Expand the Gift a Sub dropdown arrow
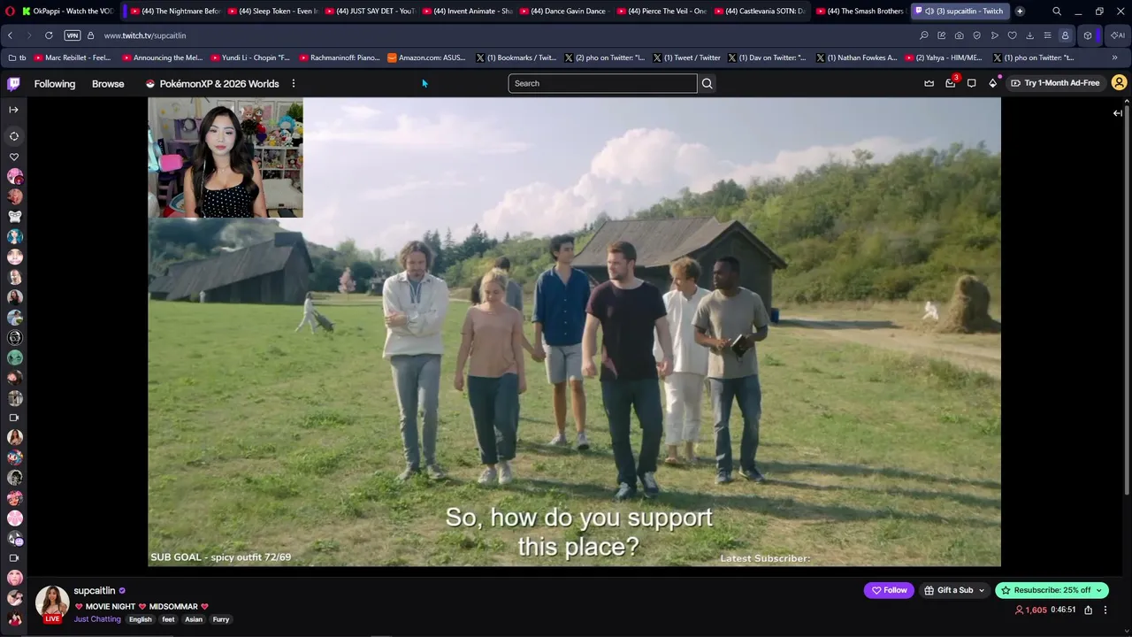This screenshot has height=637, width=1132. coord(981,590)
